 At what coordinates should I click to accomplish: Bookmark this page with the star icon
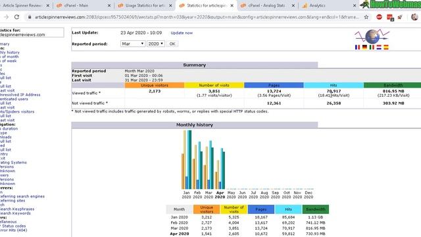pos(366,17)
